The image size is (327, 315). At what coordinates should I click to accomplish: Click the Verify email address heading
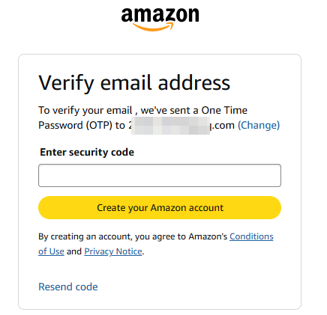[x=134, y=83]
